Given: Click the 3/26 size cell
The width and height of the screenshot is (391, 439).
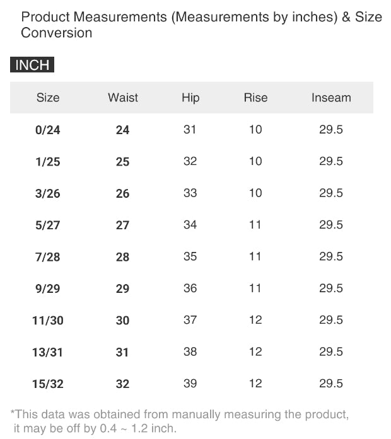Looking at the screenshot, I should tap(48, 194).
